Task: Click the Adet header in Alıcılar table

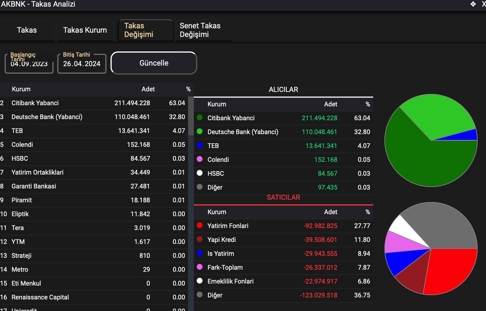Action: (x=331, y=104)
